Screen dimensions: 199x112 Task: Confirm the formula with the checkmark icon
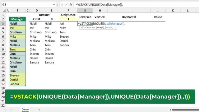pyautogui.click(x=66, y=5)
